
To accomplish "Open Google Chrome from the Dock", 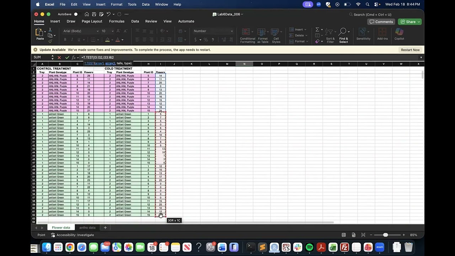I will [70, 247].
